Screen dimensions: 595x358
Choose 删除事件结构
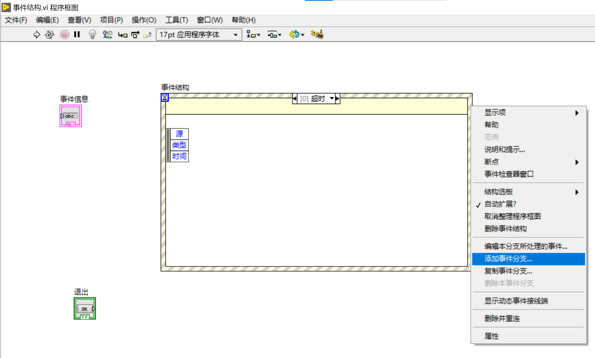tap(528, 229)
